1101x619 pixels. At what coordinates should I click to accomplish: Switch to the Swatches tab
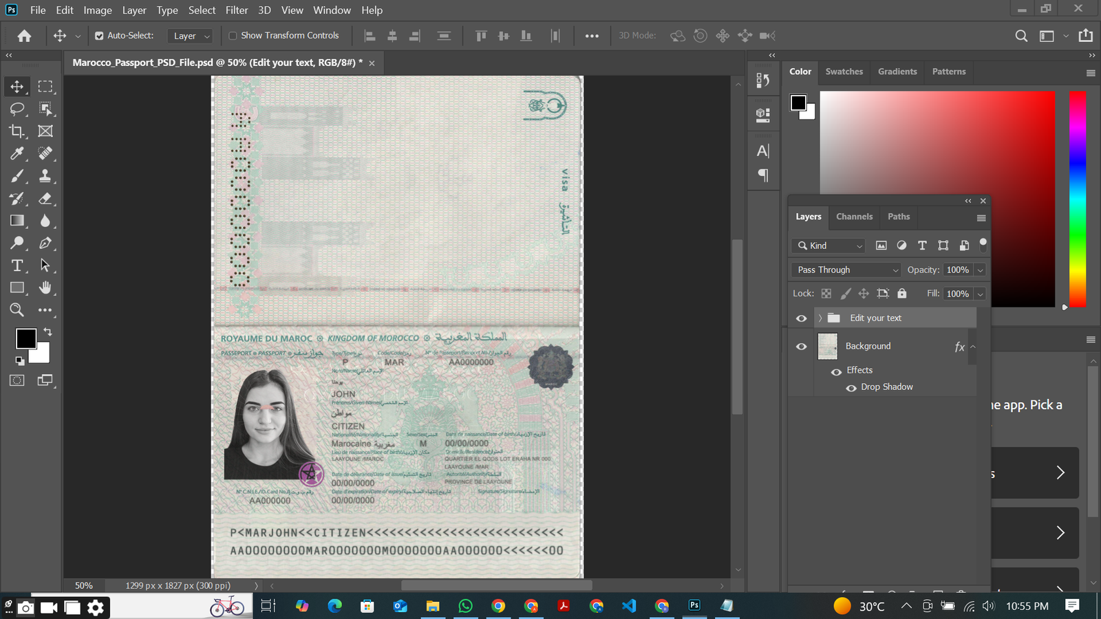[844, 72]
